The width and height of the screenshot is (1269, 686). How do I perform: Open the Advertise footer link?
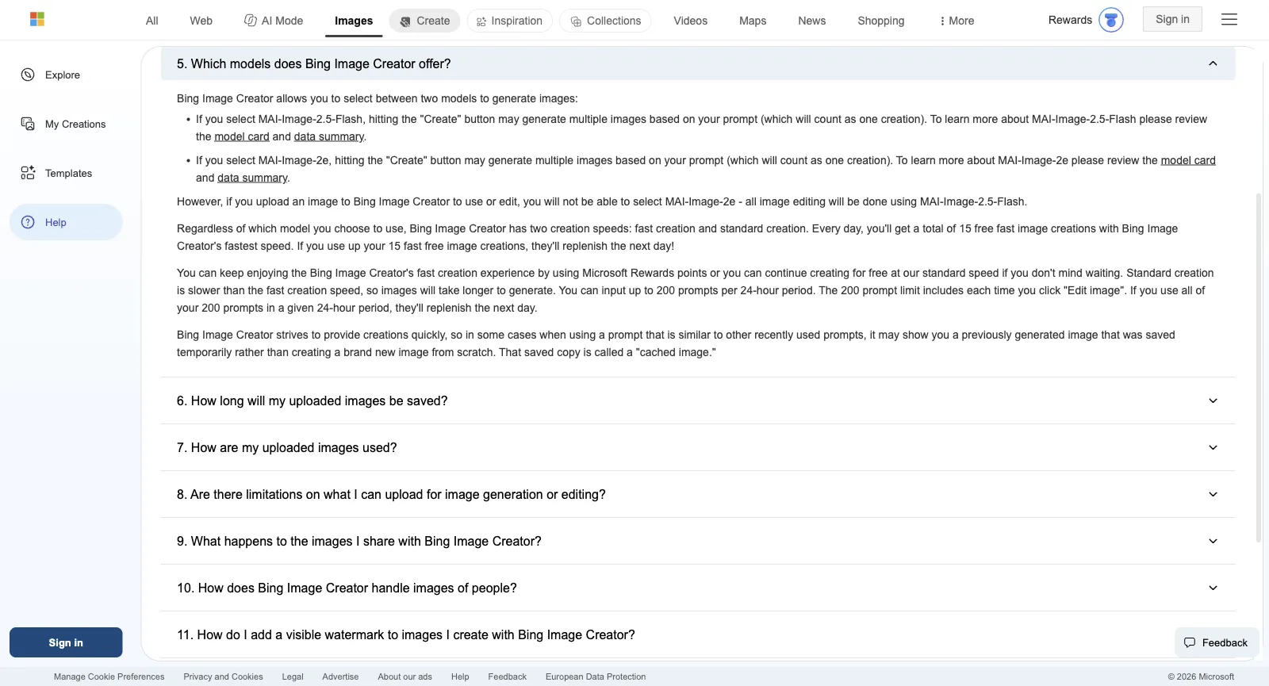[x=340, y=676]
